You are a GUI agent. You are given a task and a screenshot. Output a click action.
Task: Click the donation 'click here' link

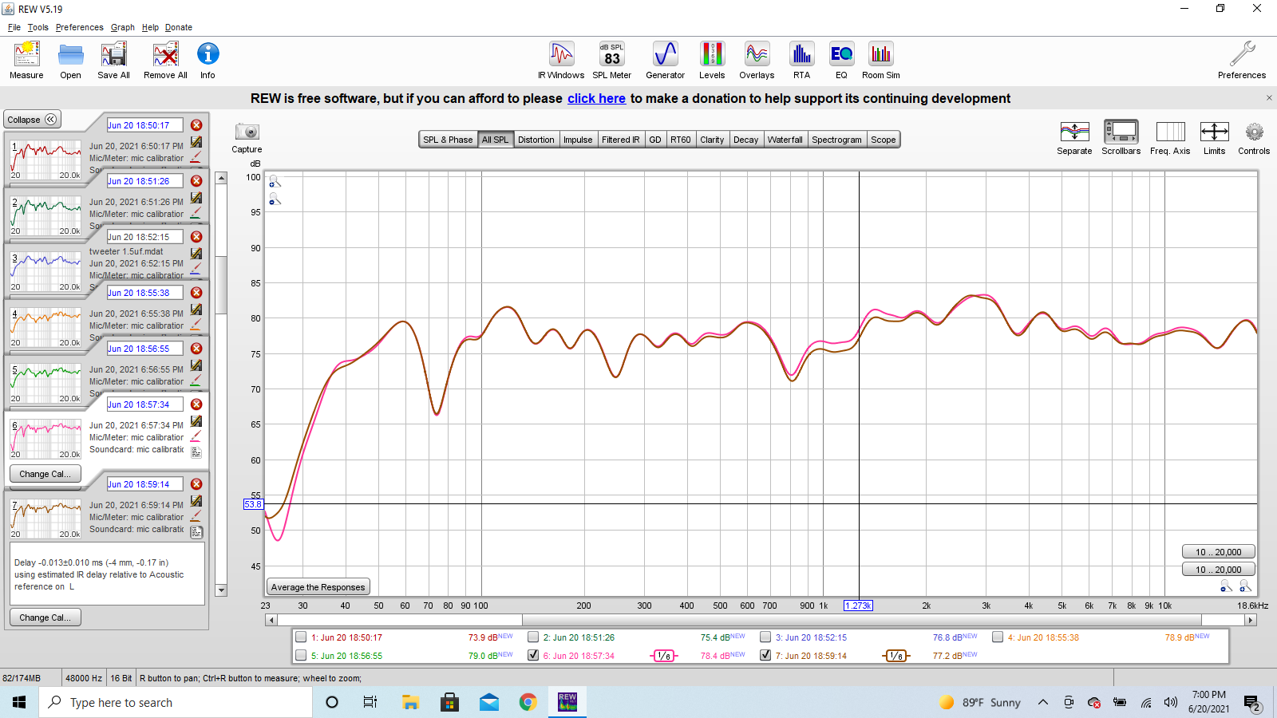596,98
